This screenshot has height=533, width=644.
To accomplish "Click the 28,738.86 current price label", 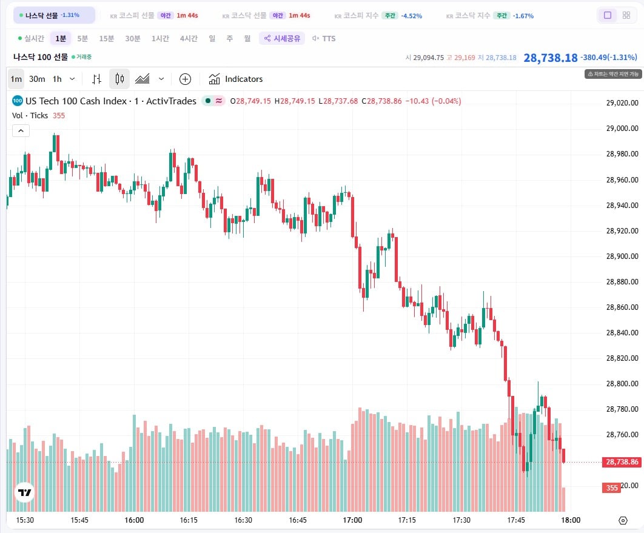I will 622,462.
